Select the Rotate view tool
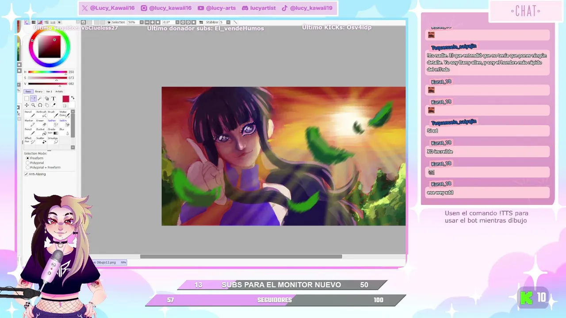 click(x=40, y=105)
